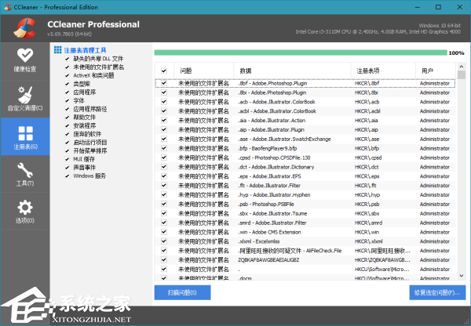Click the green scan progress bar
471x326 pixels.
tap(301, 53)
